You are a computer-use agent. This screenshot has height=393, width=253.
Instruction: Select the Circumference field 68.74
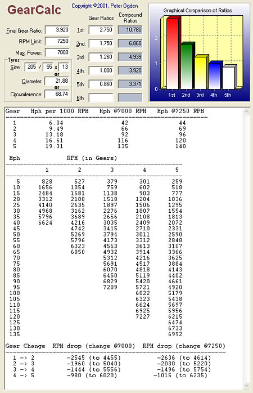57,94
